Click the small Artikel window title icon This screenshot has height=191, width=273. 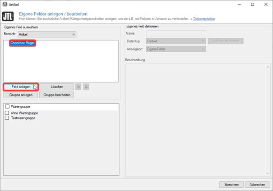click(x=5, y=5)
